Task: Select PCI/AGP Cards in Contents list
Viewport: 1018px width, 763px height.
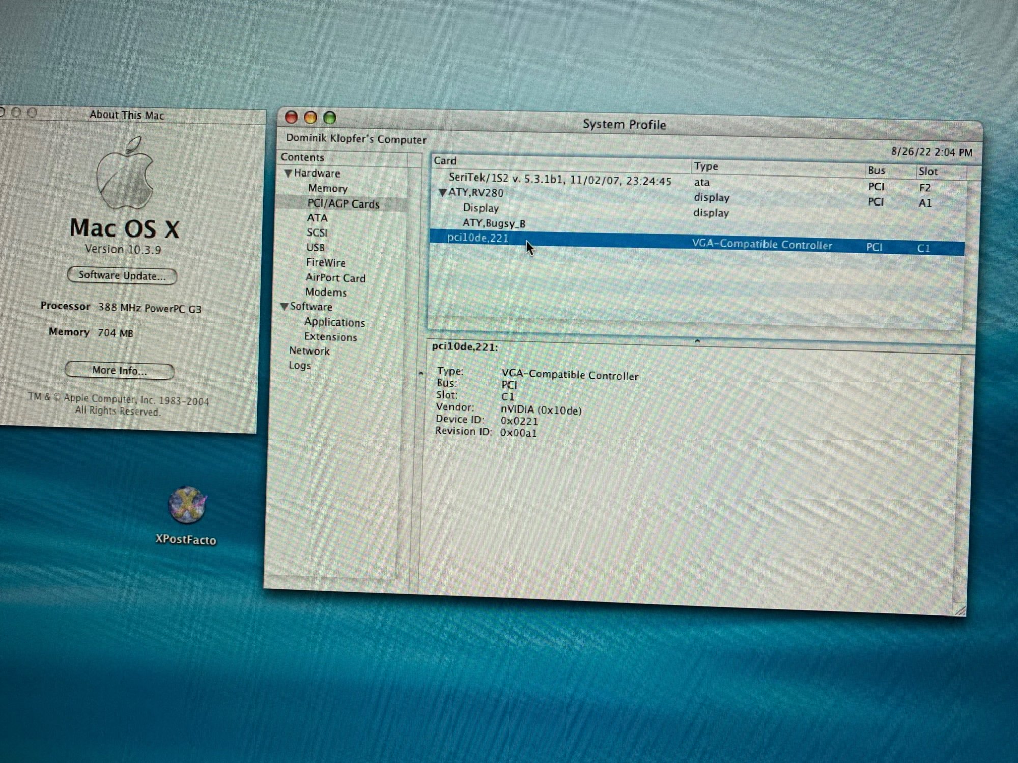Action: click(344, 204)
